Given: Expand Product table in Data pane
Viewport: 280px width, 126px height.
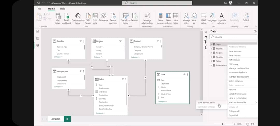Looking at the screenshot, I should (211, 48).
